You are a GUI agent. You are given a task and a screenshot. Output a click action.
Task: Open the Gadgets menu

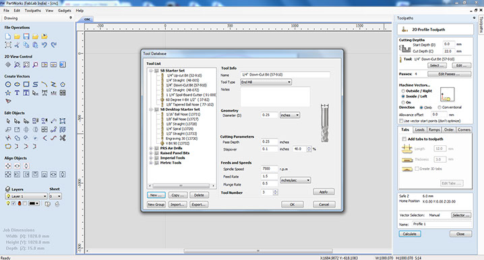tap(64, 11)
